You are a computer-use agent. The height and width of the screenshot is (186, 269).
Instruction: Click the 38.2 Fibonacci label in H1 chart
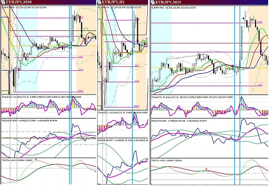[137, 66]
